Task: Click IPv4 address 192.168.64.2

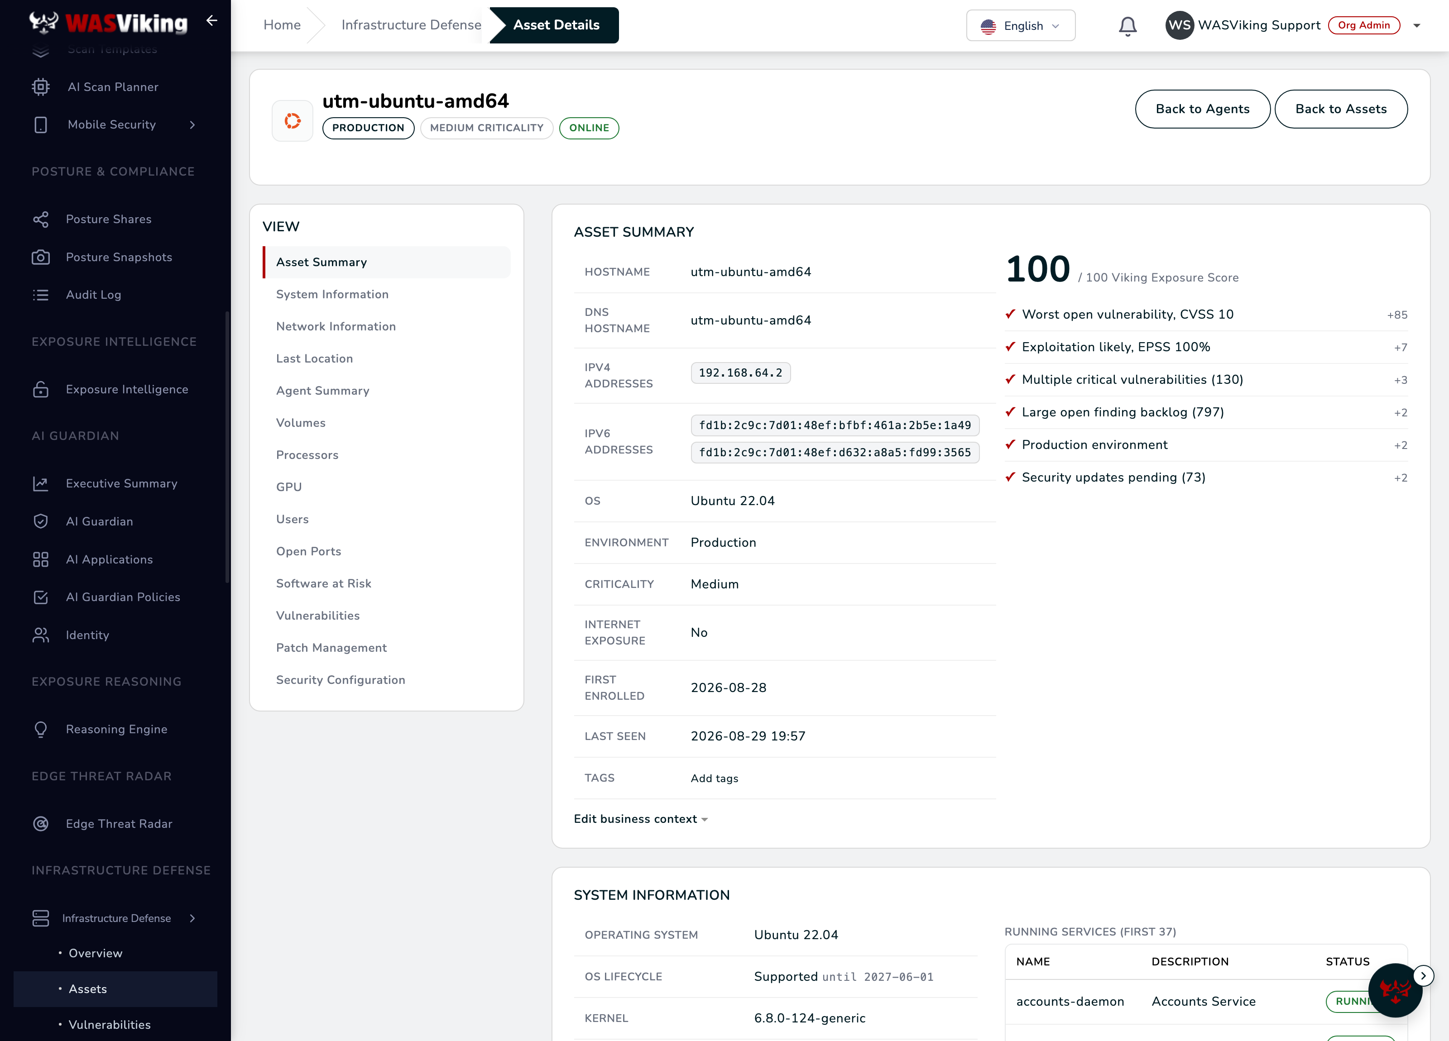Action: point(740,372)
